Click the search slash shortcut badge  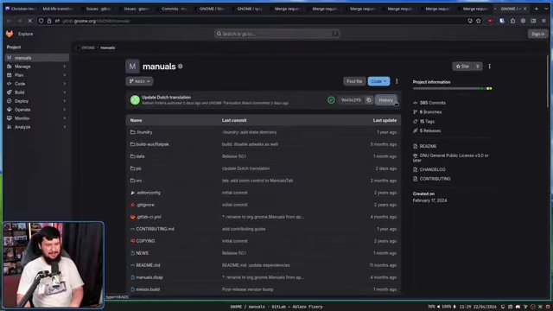(335, 34)
